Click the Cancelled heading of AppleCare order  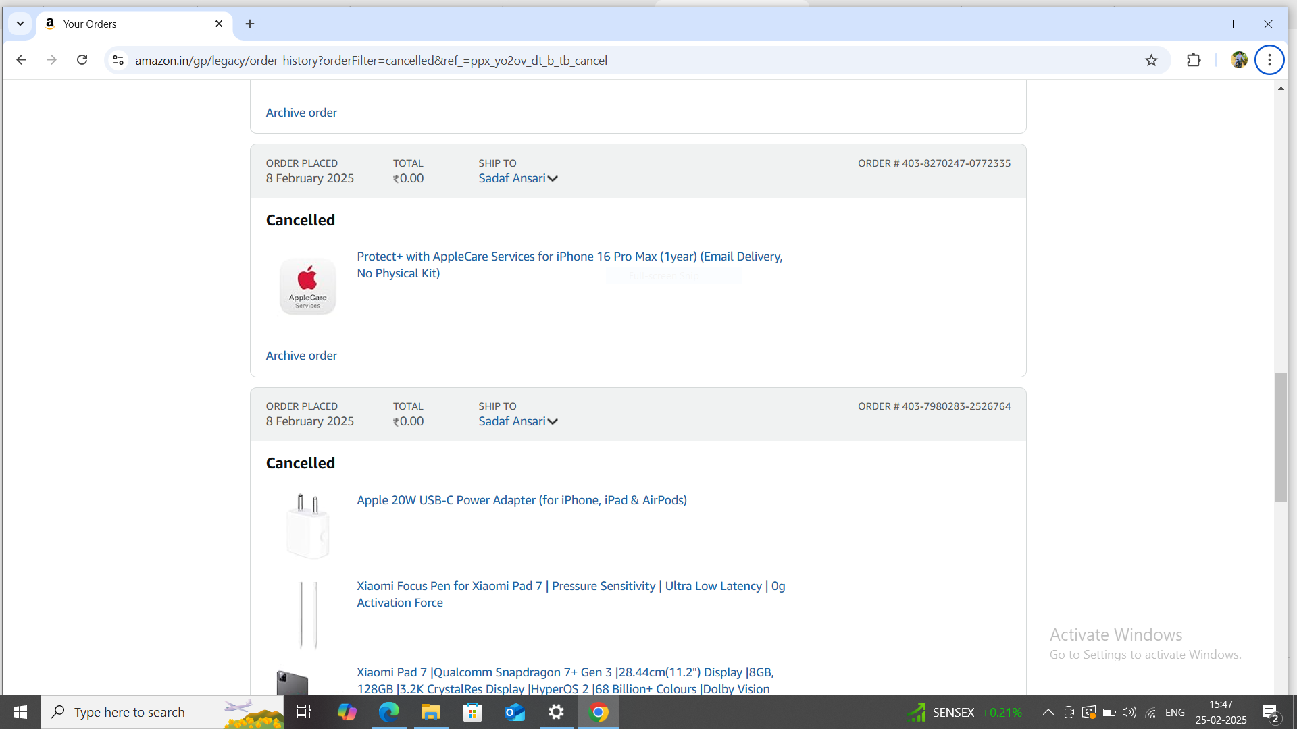tap(300, 220)
